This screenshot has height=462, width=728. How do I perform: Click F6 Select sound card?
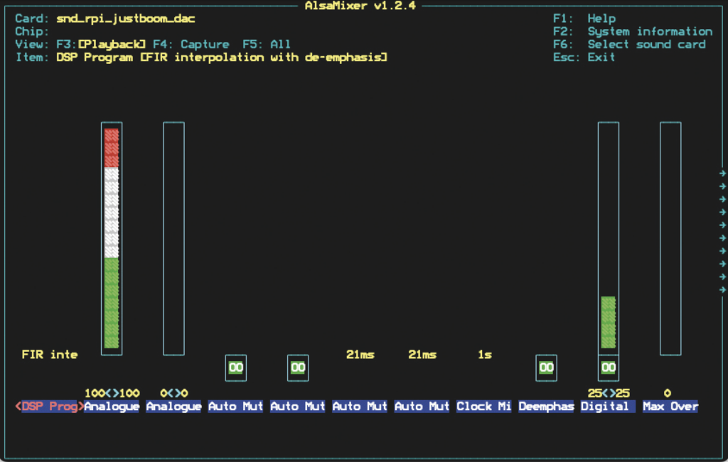coord(629,44)
